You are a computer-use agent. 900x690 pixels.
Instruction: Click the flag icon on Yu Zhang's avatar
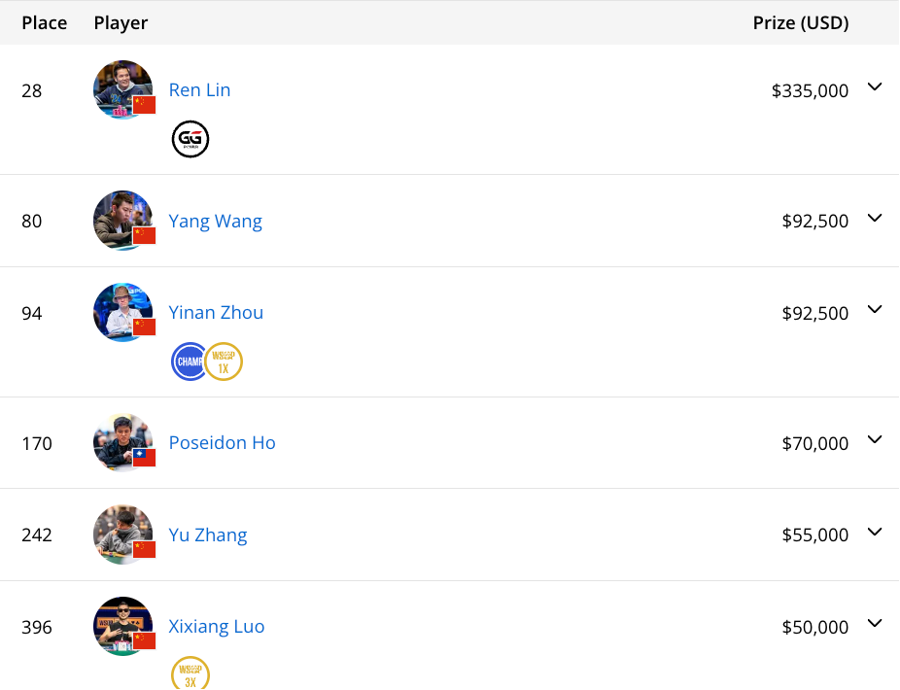pyautogui.click(x=145, y=549)
